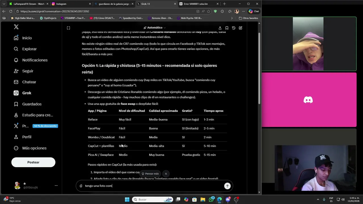Click the X logo home icon
Screen dimensions: 363x204
[x=16, y=27]
